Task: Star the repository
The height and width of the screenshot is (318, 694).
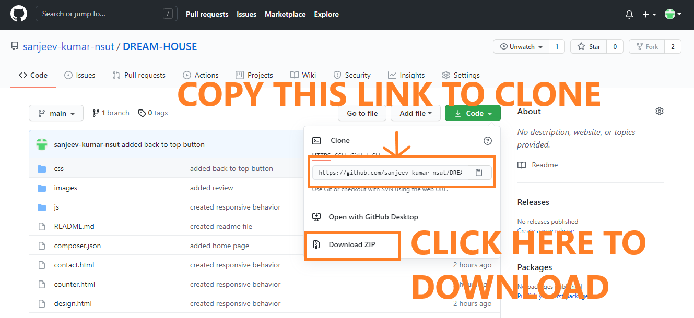Action: click(x=589, y=46)
